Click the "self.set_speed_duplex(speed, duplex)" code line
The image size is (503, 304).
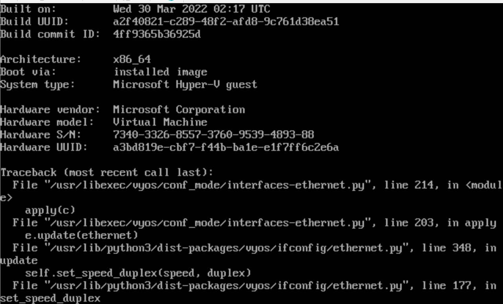138,273
